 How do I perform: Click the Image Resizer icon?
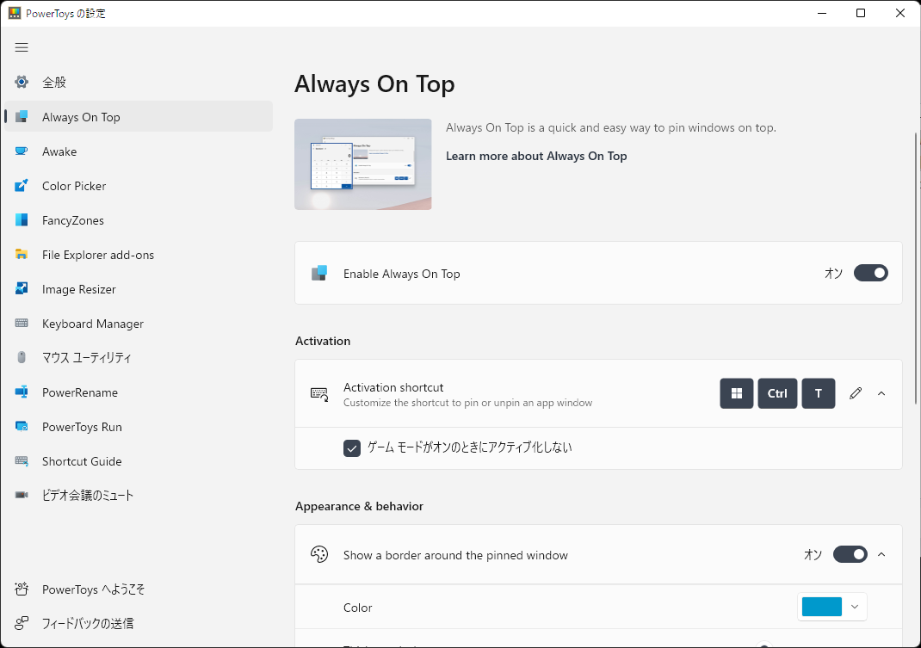22,288
